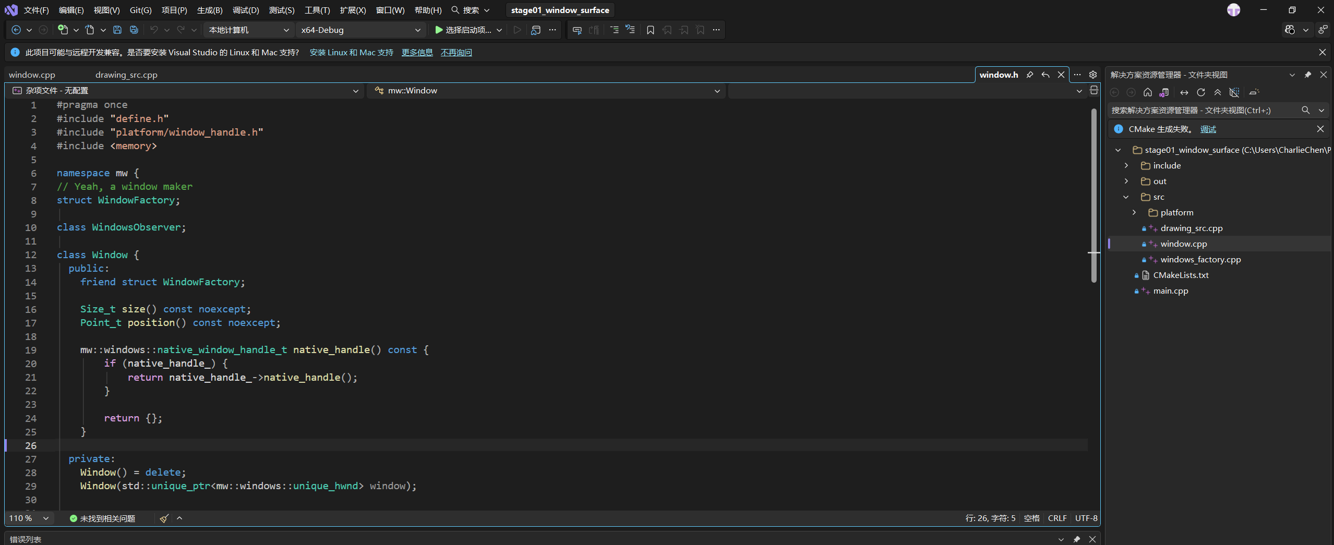Open the startup item dropdown arrow

click(x=499, y=30)
